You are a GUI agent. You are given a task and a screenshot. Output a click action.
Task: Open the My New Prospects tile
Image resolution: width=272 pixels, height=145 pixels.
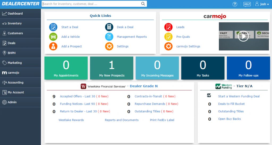tap(112, 68)
